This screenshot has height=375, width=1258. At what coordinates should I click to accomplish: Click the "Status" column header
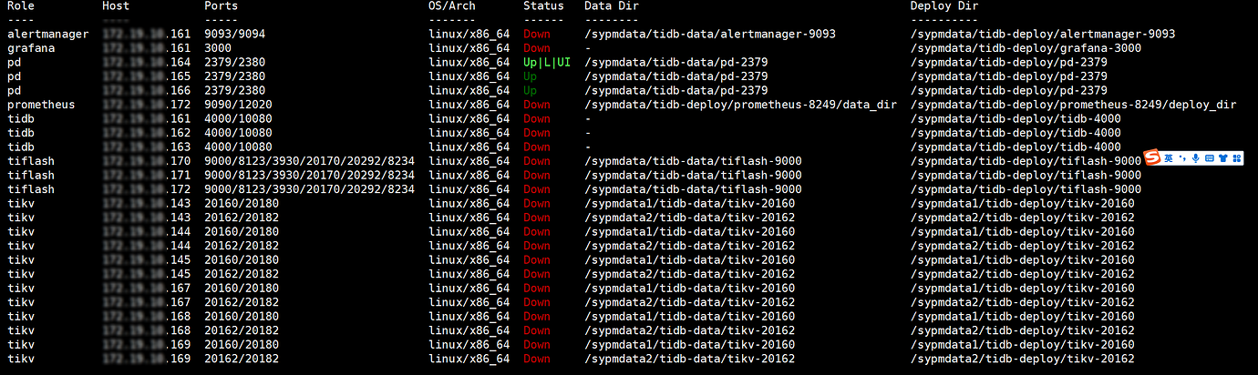pyautogui.click(x=543, y=5)
